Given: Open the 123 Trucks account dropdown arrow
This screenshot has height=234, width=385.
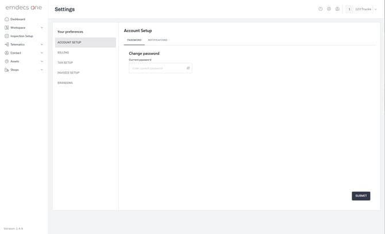Looking at the screenshot, I should [375, 9].
